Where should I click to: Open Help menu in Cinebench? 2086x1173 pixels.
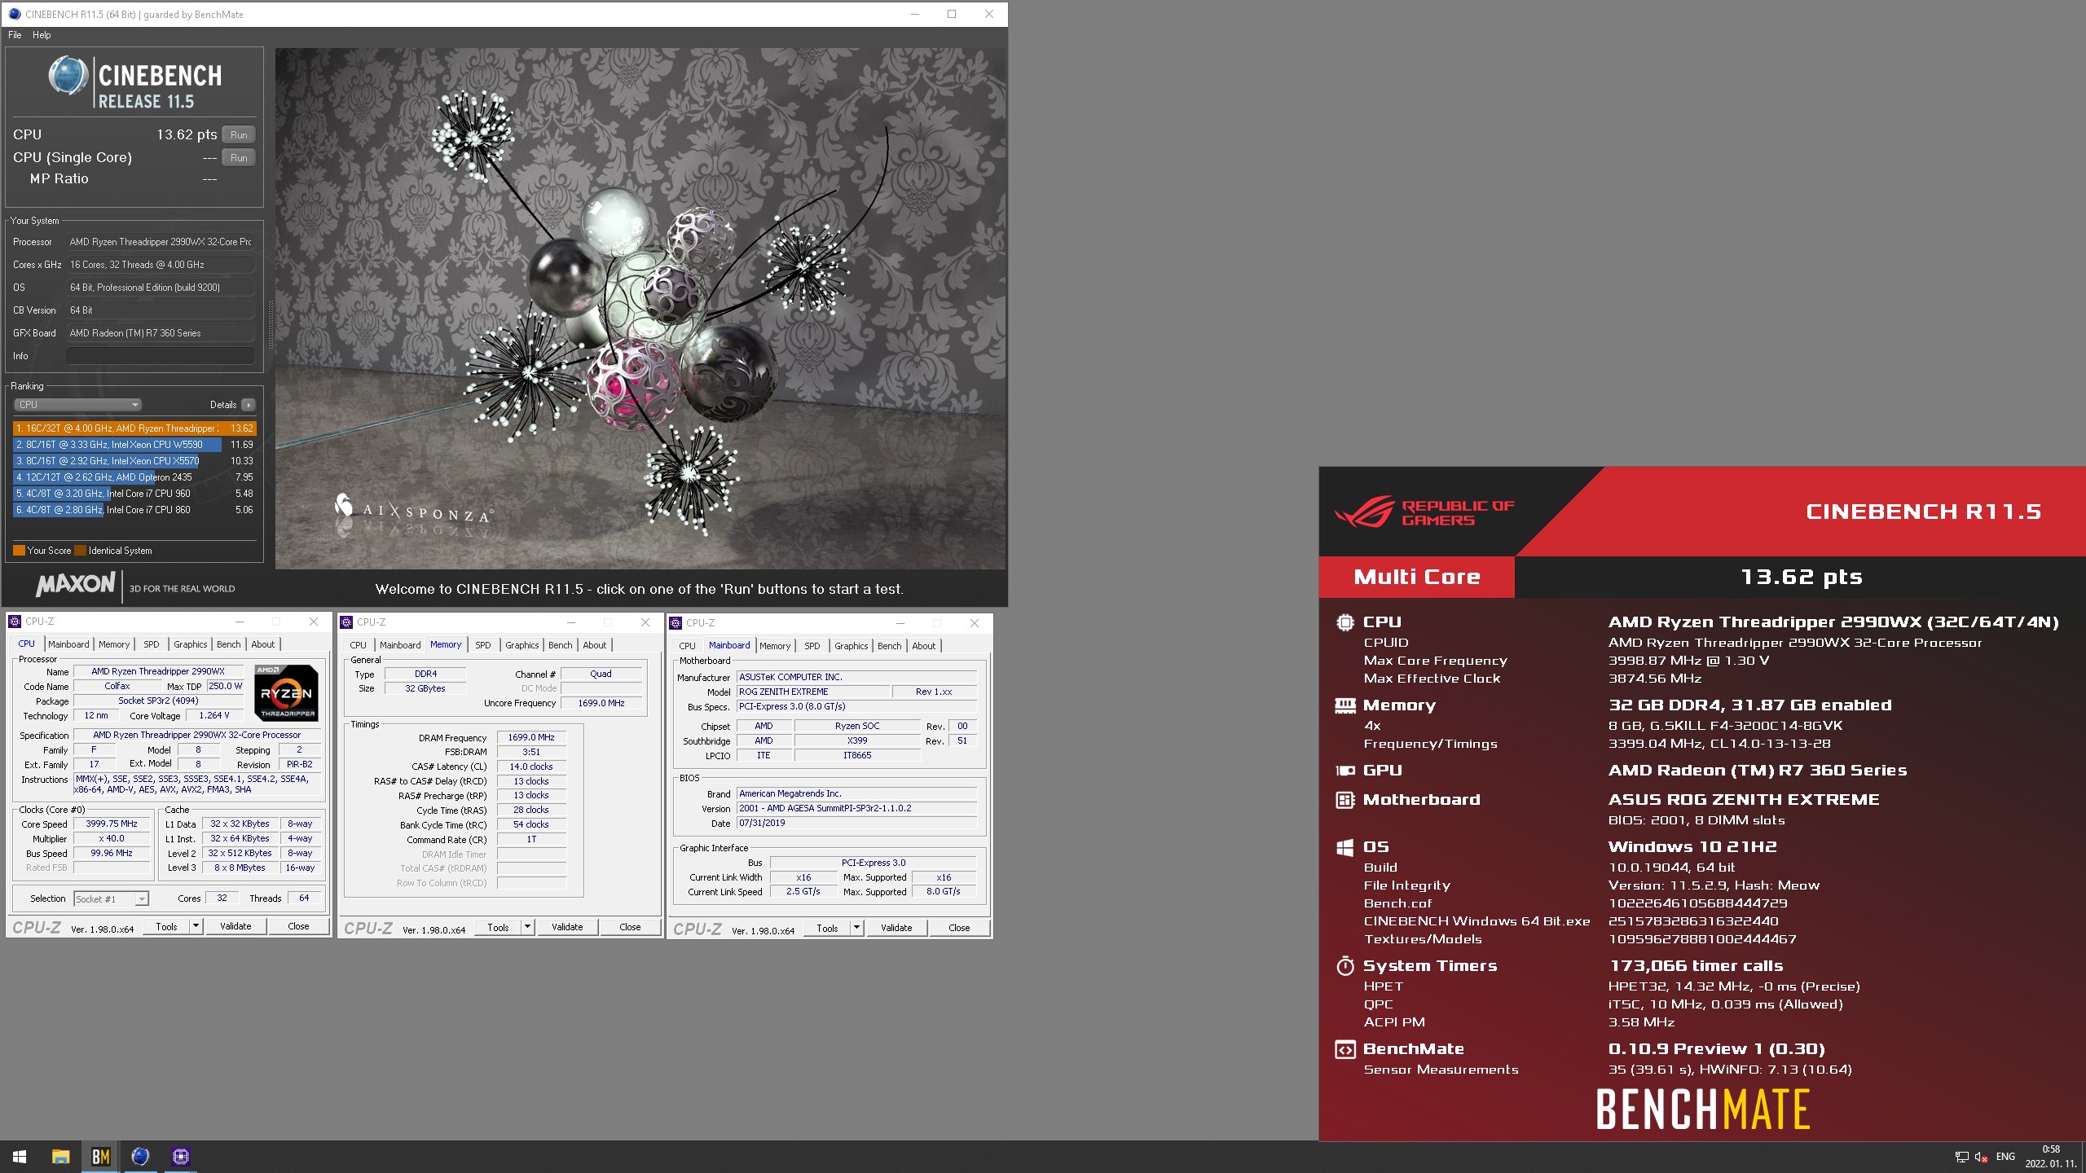(x=42, y=35)
